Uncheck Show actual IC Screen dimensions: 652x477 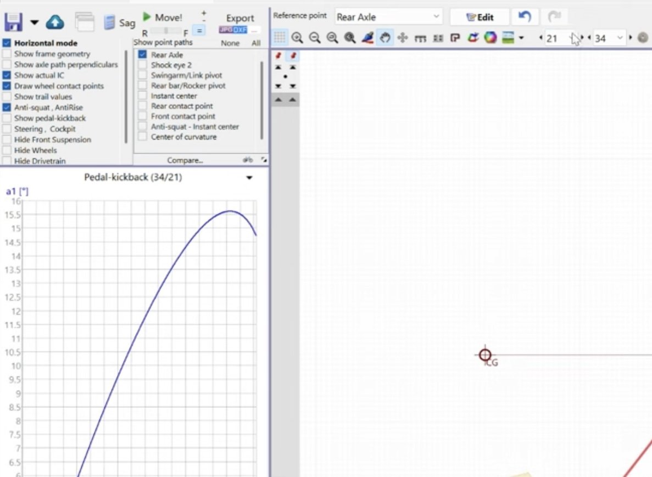click(7, 75)
